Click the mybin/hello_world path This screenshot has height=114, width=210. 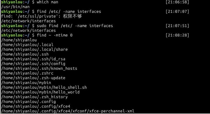click(40, 92)
